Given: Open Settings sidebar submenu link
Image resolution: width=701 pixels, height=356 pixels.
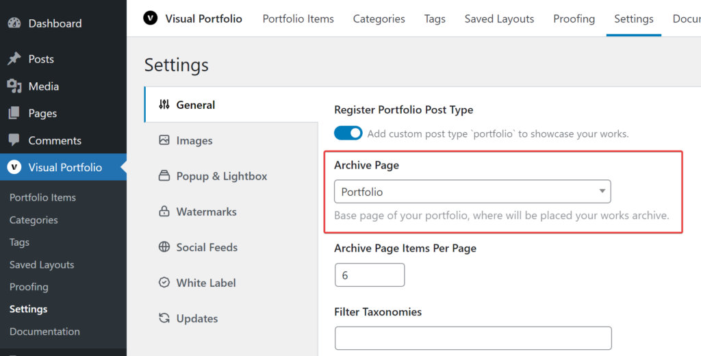Looking at the screenshot, I should (28, 309).
